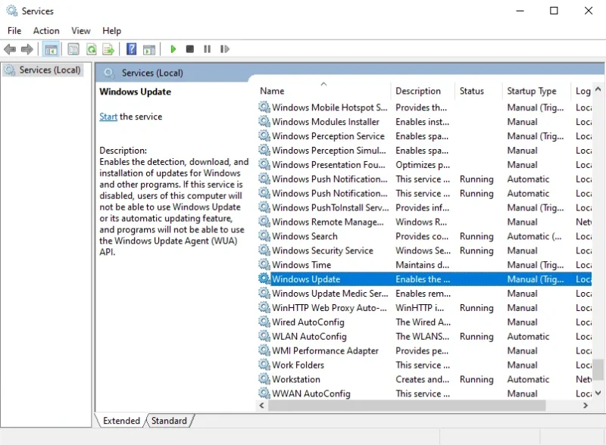
Task: Open the Help toolbar icon
Action: point(131,49)
